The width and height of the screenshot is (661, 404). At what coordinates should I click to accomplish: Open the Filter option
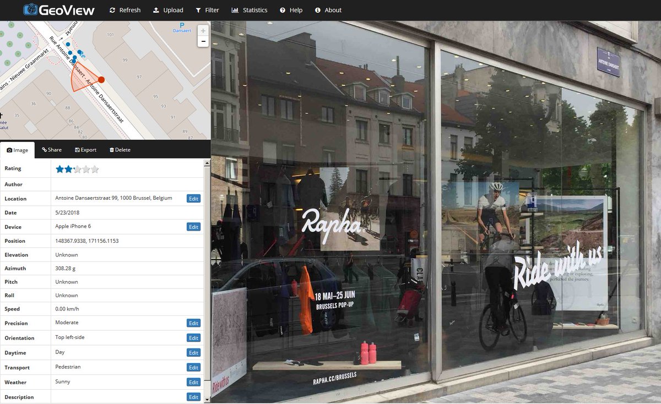[207, 10]
